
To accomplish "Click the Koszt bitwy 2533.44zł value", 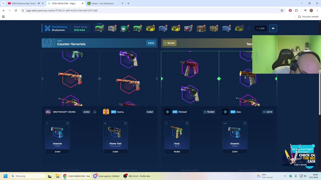I will point(79,30).
